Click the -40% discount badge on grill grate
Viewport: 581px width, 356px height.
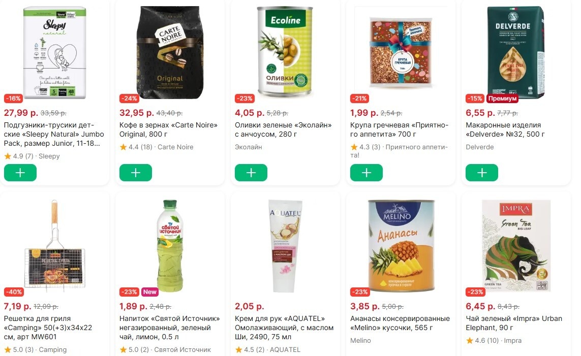(14, 292)
